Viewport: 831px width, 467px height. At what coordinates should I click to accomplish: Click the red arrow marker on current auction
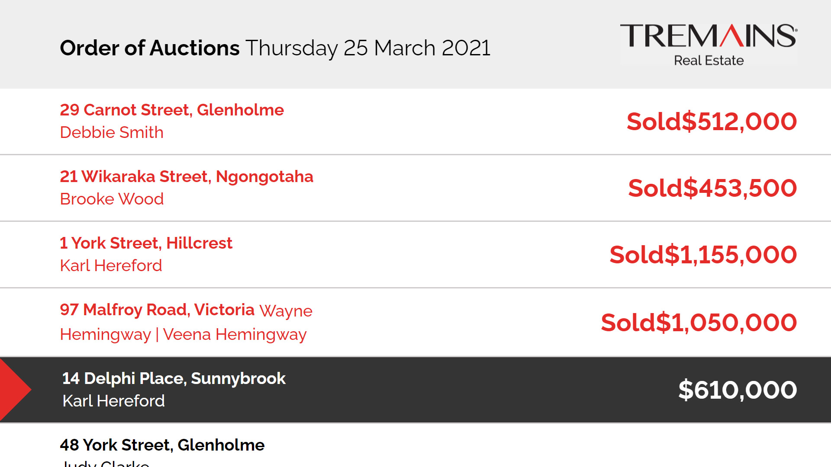tap(14, 390)
